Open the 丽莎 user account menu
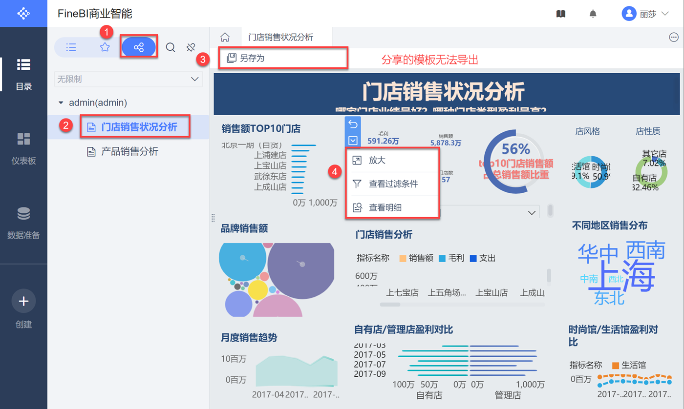The image size is (684, 409). point(645,14)
